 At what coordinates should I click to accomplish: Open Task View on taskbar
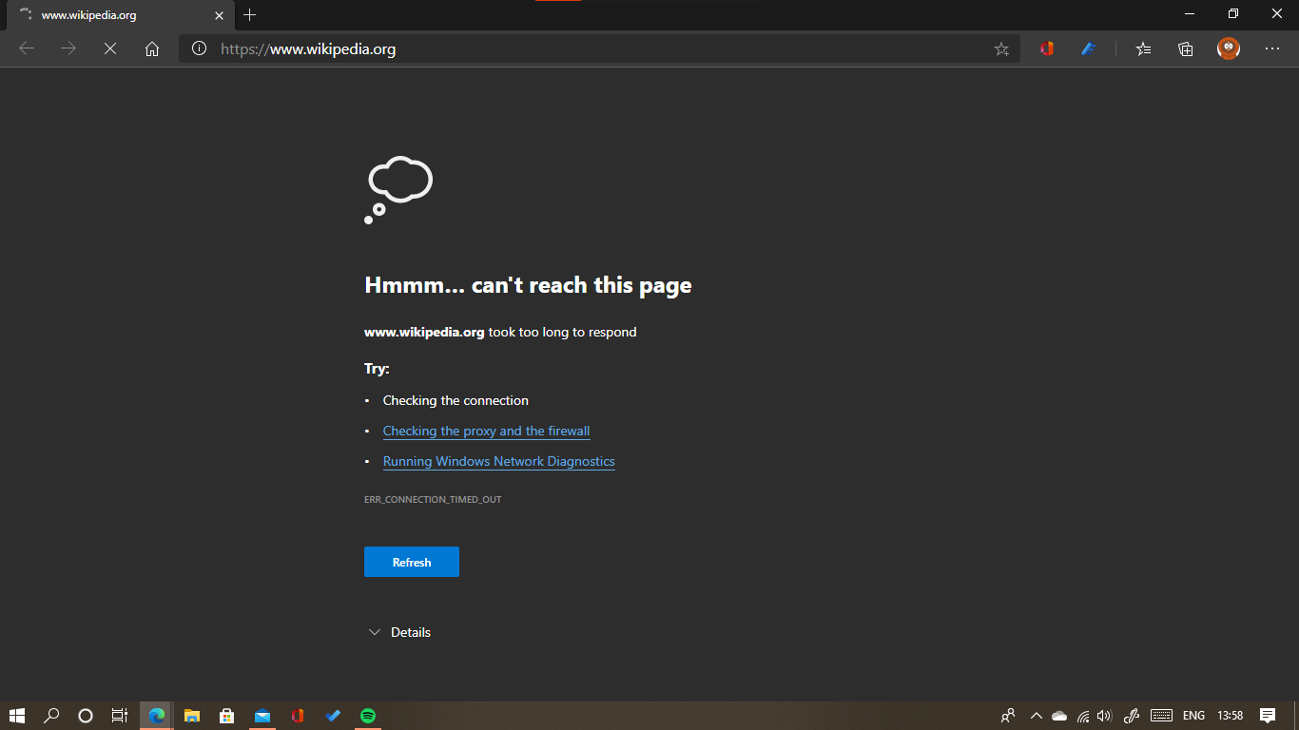(x=120, y=716)
